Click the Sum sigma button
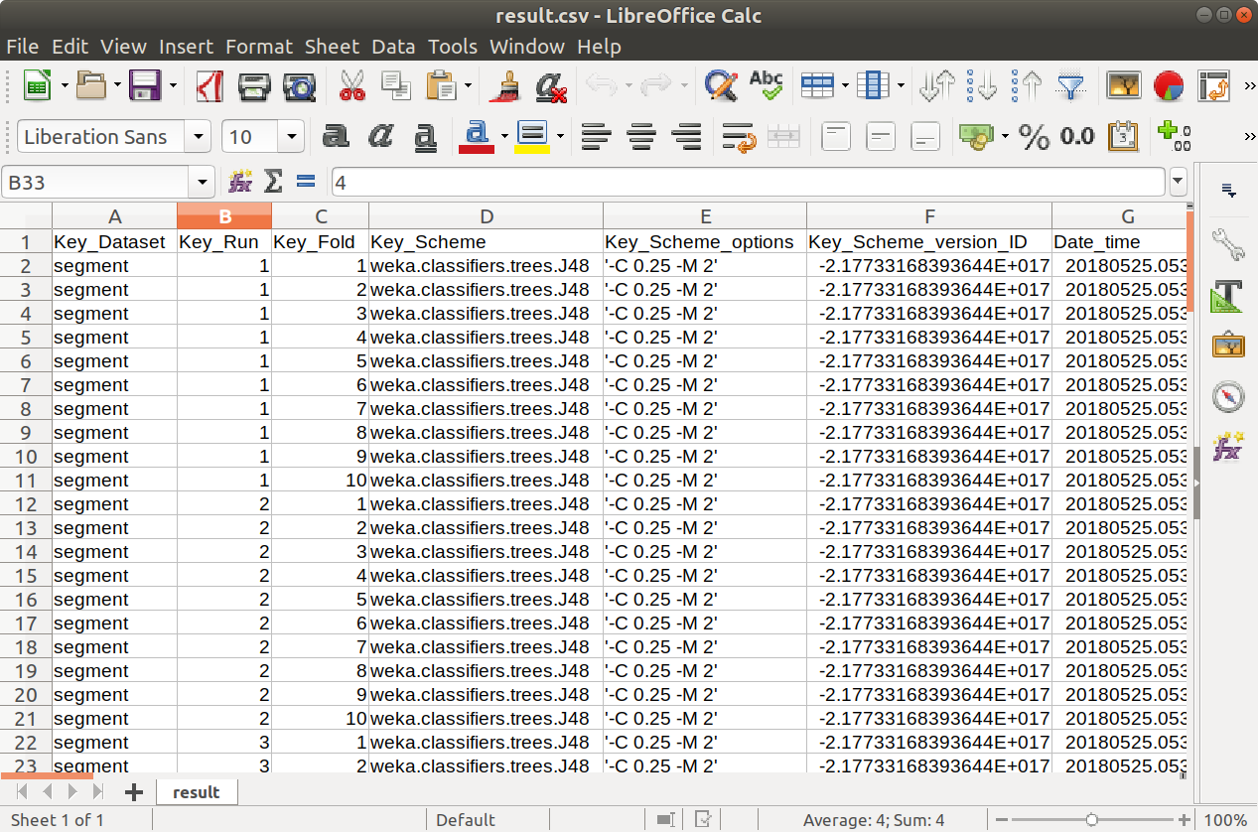This screenshot has width=1258, height=832. tap(273, 182)
